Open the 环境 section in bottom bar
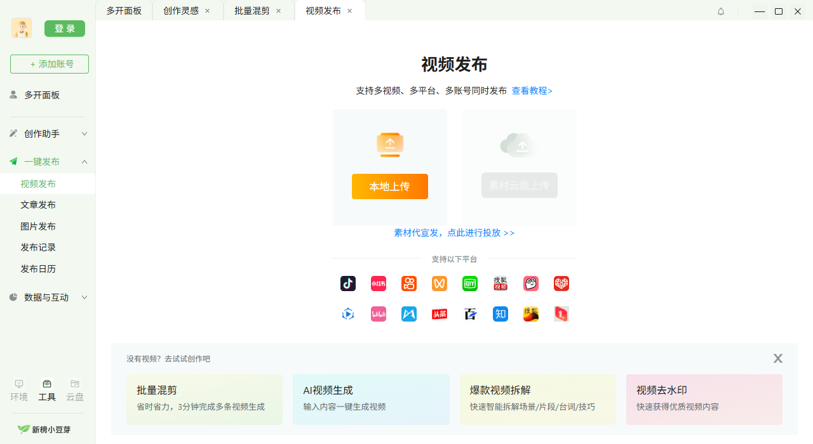Image resolution: width=813 pixels, height=444 pixels. click(19, 391)
